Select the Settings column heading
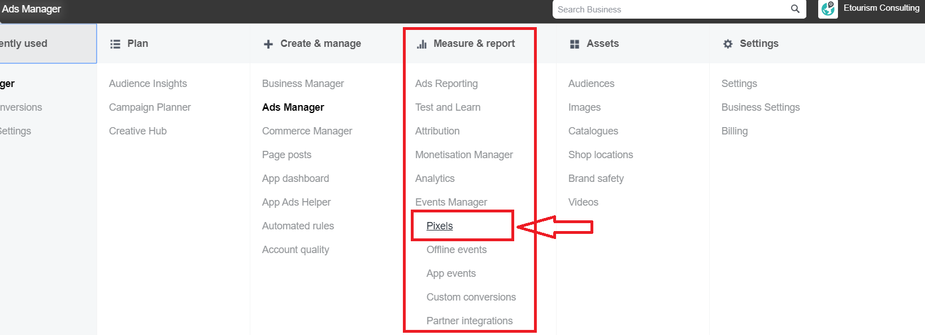 click(759, 43)
